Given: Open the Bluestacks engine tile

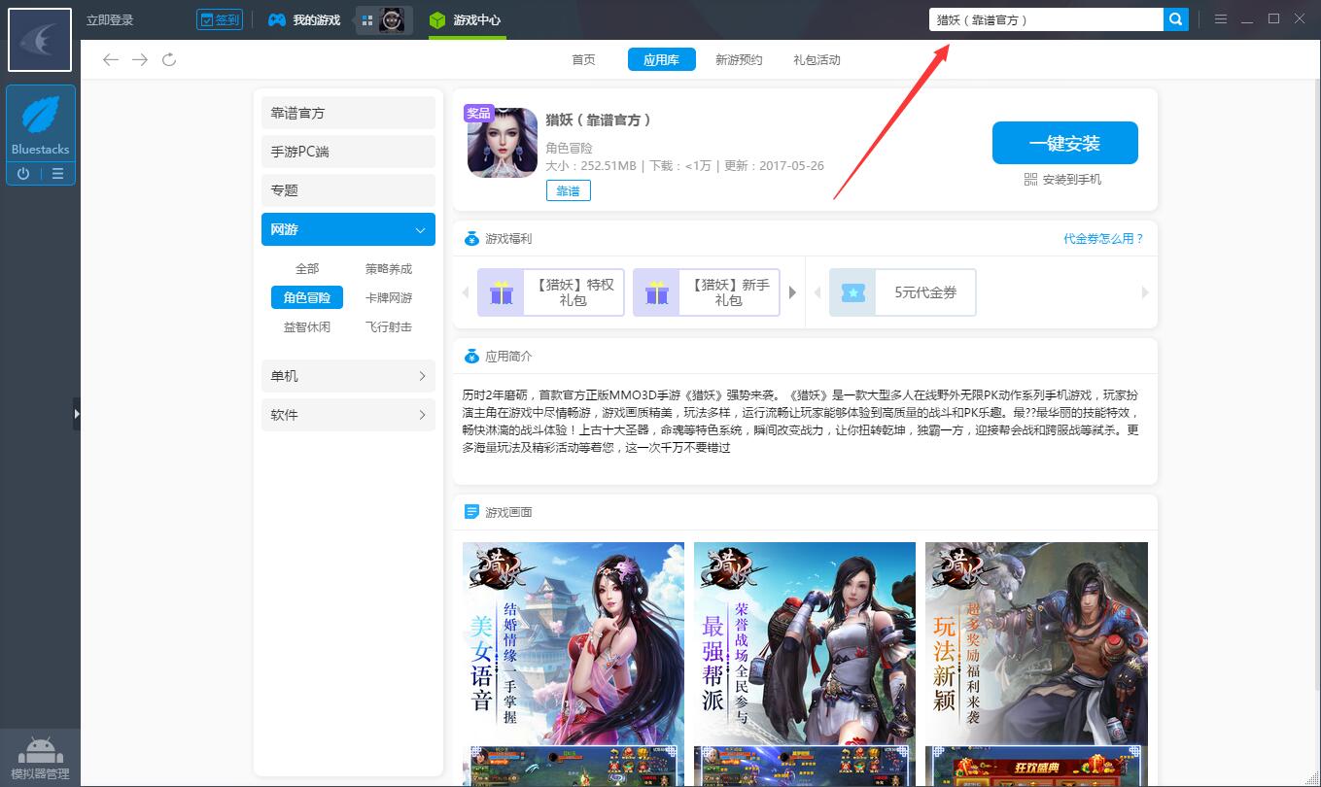Looking at the screenshot, I should 41,123.
